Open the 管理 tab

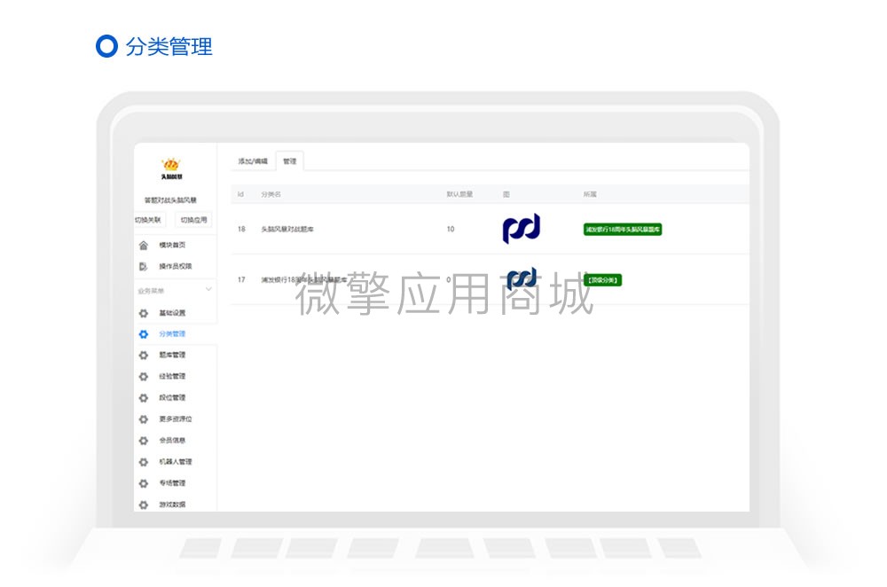[x=289, y=160]
